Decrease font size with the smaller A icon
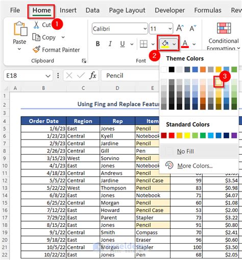 (x=192, y=28)
